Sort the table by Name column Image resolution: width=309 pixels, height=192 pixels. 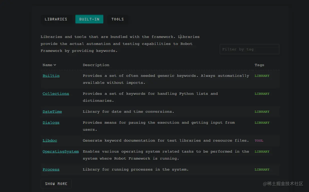point(48,65)
